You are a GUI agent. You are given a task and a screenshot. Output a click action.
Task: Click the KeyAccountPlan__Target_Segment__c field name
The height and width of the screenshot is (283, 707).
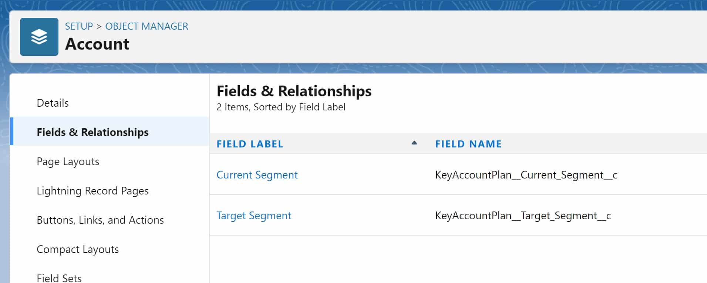coord(523,215)
